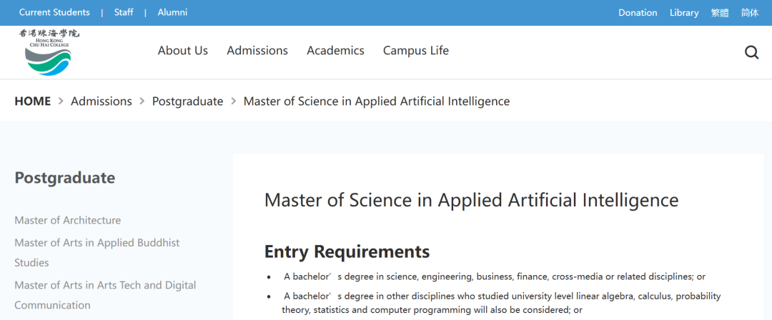
Task: Open the Campus Life menu
Action: point(416,51)
